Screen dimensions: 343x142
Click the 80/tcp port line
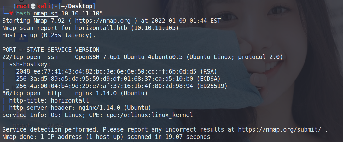pos(75,93)
